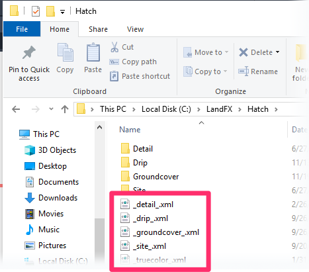
Task: Click the Copy path ribbon button
Action: pyautogui.click(x=133, y=62)
